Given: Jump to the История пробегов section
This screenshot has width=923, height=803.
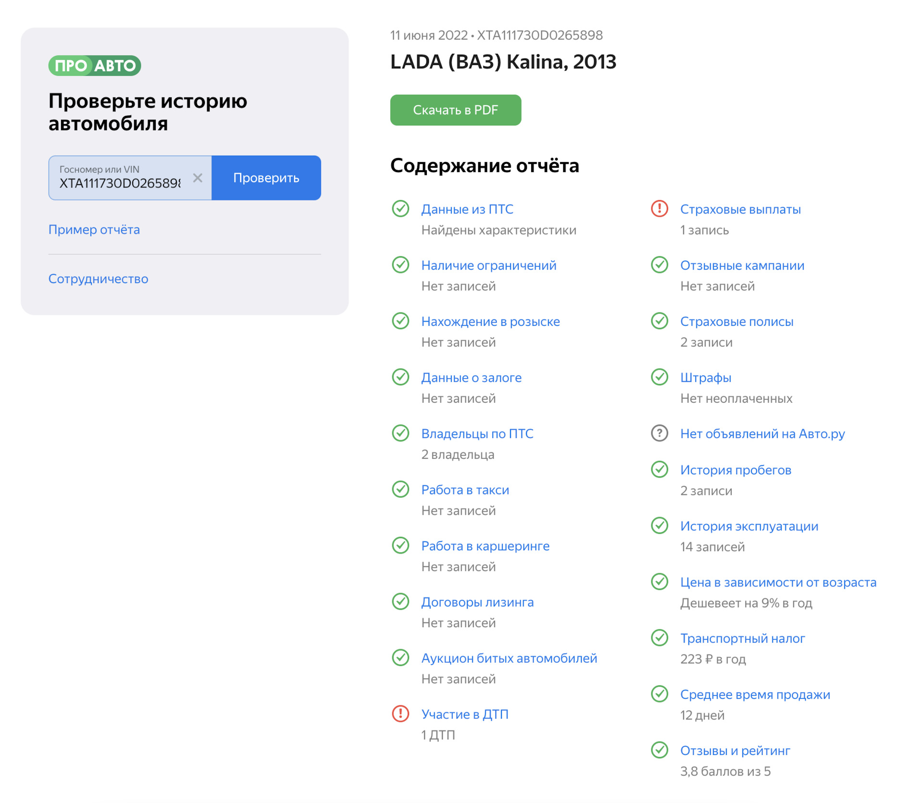Looking at the screenshot, I should [x=736, y=470].
